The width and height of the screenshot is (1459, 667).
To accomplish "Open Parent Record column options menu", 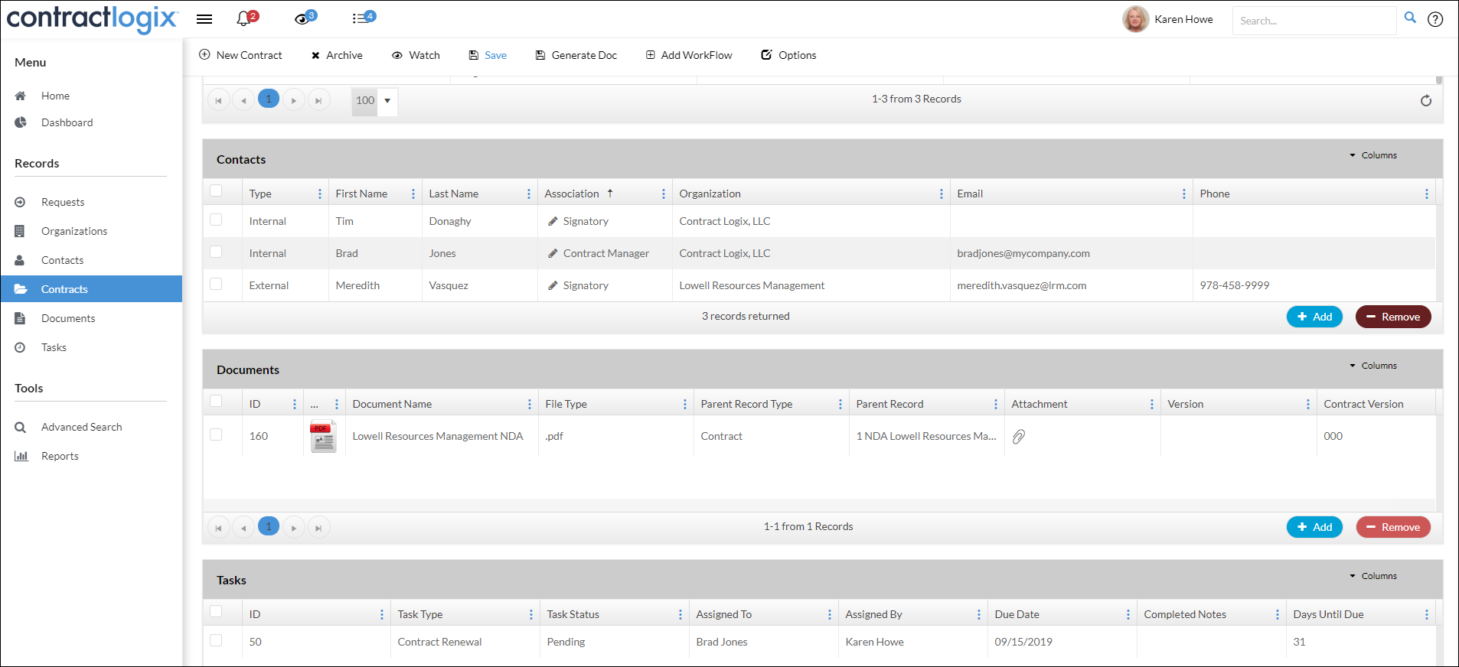I will click(996, 404).
